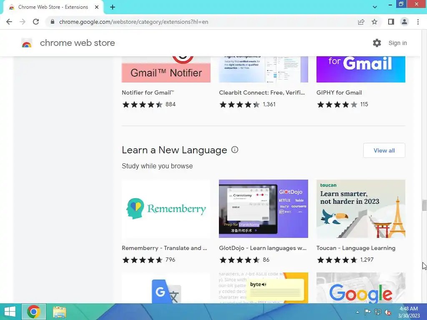This screenshot has width=427, height=320.
Task: Click the info icon beside Learn a New Language
Action: pos(234,150)
